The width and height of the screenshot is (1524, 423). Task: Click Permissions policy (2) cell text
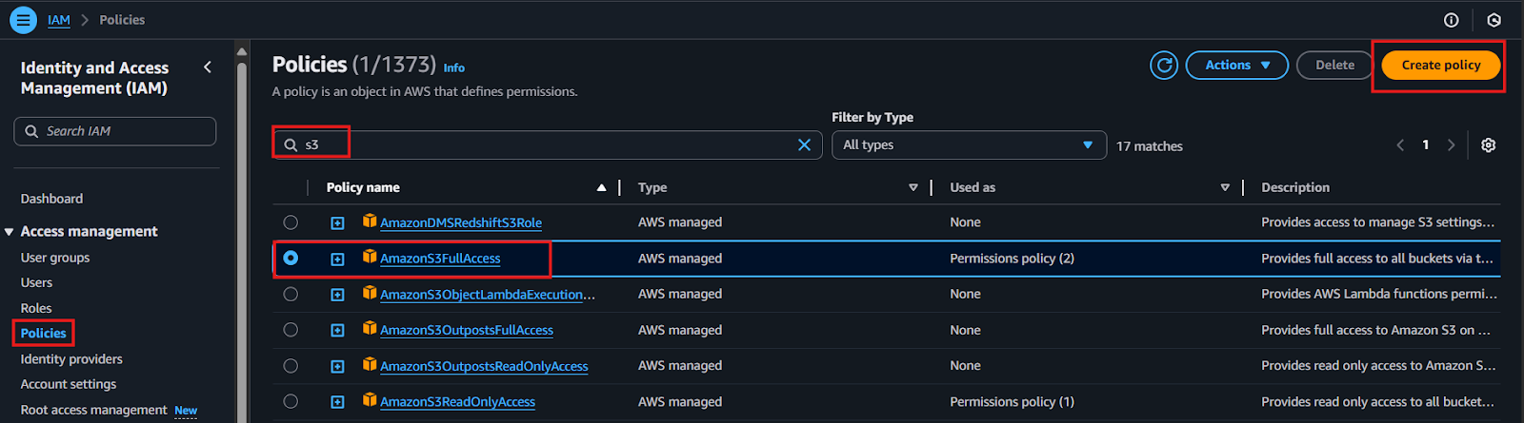(x=1012, y=259)
